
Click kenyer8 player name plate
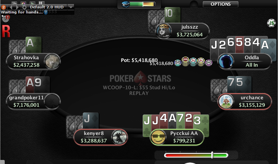coord(101,137)
